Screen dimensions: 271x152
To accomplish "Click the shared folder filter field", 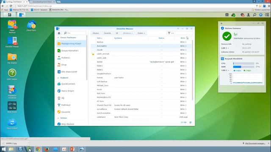I will click(x=180, y=33).
